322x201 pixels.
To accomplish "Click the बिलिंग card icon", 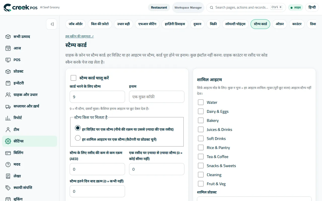I will (x=8, y=153).
